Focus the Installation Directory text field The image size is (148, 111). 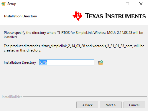pyautogui.click(x=67, y=62)
